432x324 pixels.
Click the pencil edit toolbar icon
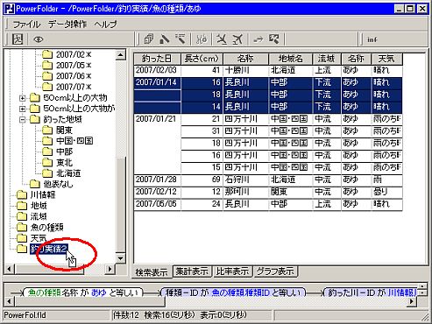point(165,39)
